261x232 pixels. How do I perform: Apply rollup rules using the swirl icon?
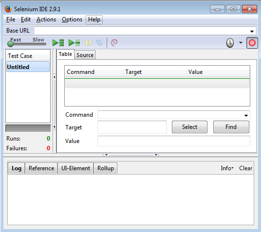click(114, 43)
